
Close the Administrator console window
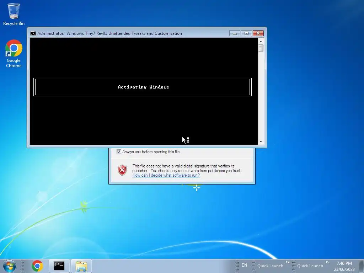coord(258,33)
